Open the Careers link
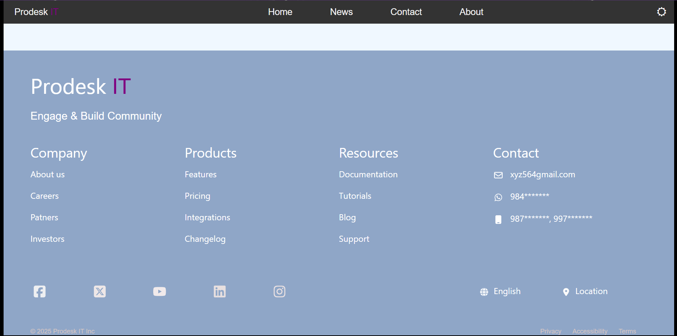 (44, 196)
